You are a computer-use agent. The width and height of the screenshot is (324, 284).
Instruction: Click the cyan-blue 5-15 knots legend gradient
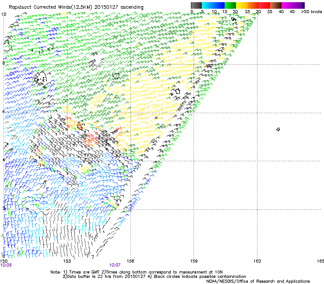coord(213,5)
